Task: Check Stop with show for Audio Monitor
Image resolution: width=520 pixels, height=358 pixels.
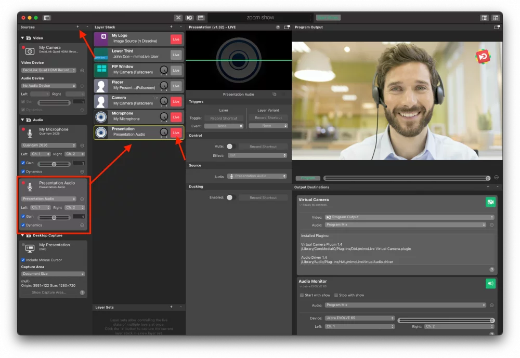Action: pyautogui.click(x=336, y=295)
